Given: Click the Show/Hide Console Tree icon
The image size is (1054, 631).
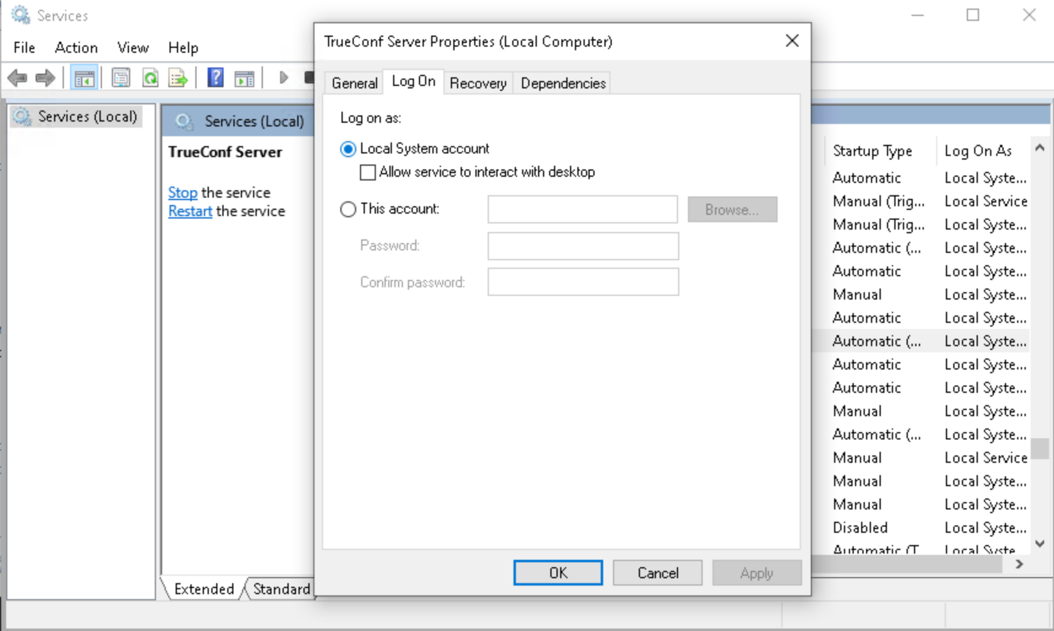Looking at the screenshot, I should pos(84,78).
